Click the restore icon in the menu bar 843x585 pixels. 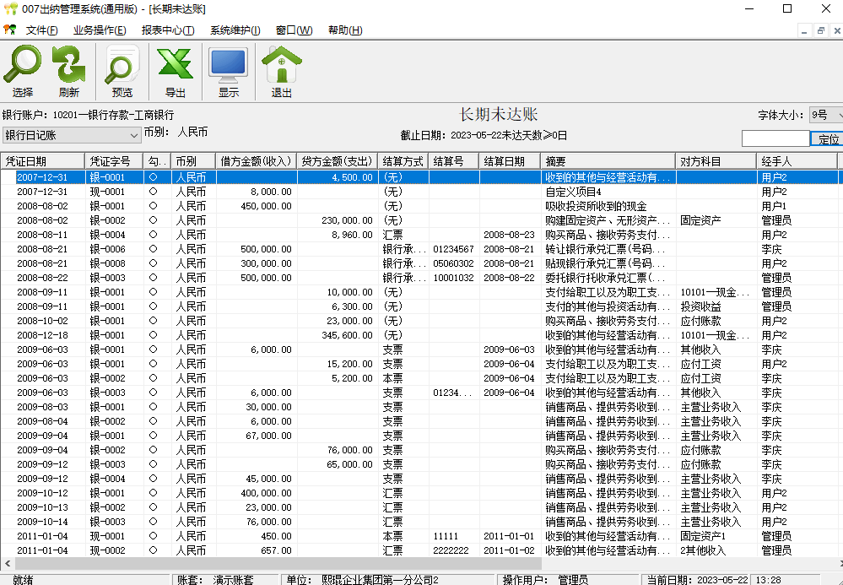pyautogui.click(x=820, y=30)
